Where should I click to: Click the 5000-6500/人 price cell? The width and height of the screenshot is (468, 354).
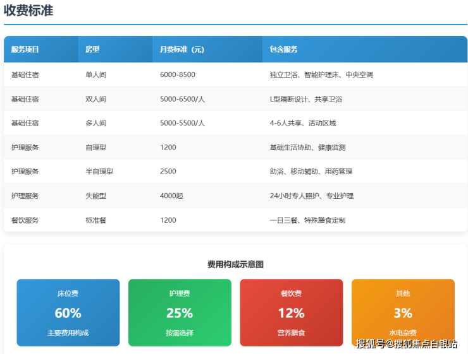(182, 99)
